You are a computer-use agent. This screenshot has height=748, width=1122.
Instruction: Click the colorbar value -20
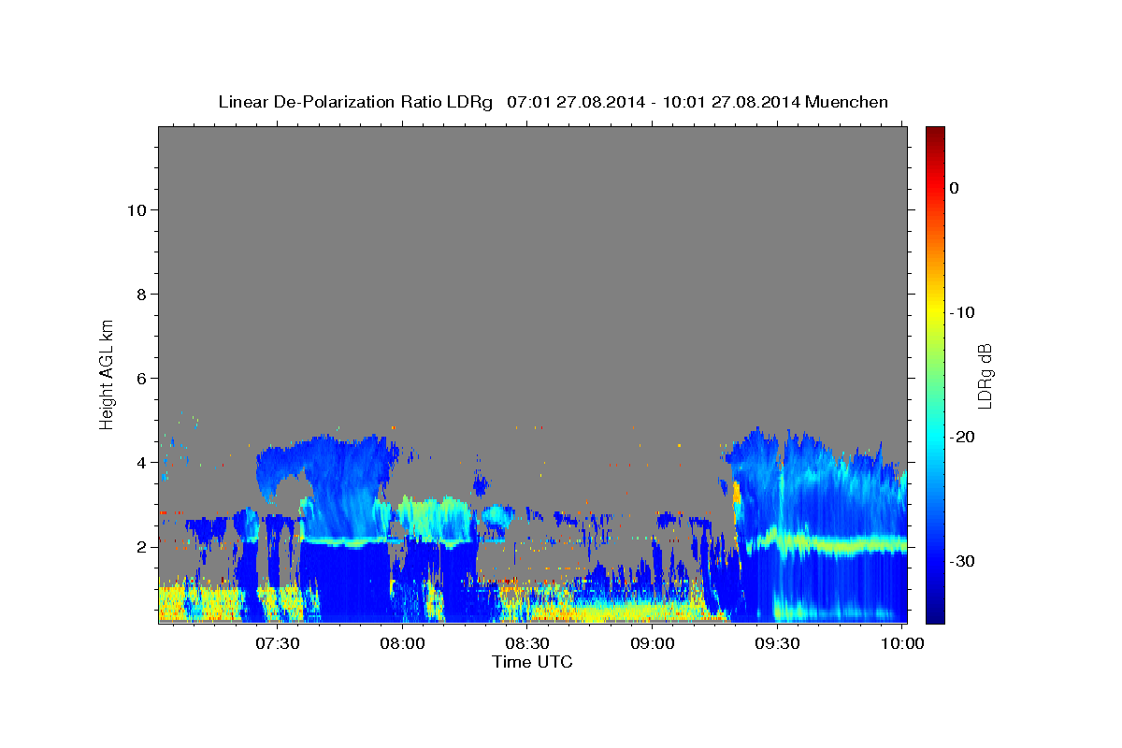pos(962,437)
